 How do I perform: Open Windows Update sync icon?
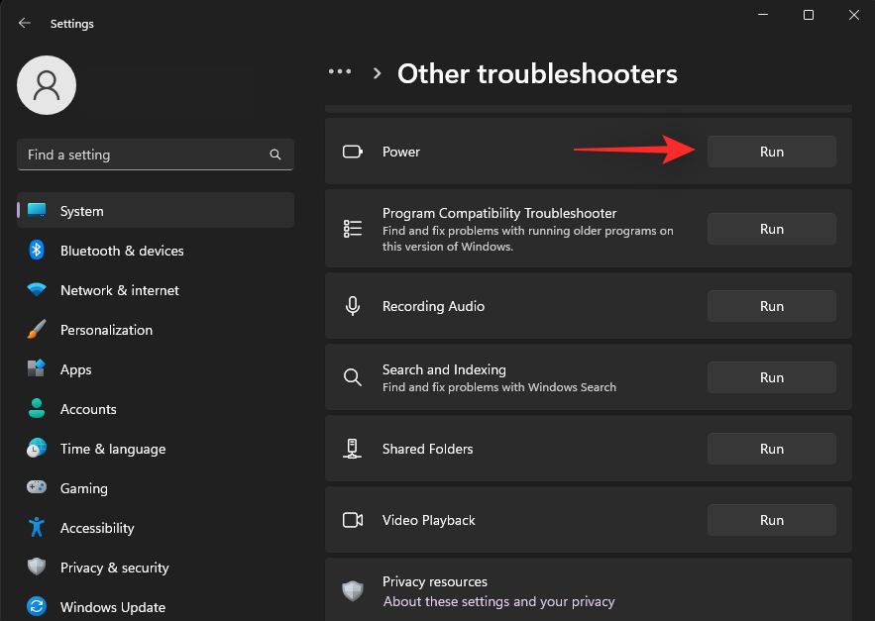pyautogui.click(x=37, y=606)
